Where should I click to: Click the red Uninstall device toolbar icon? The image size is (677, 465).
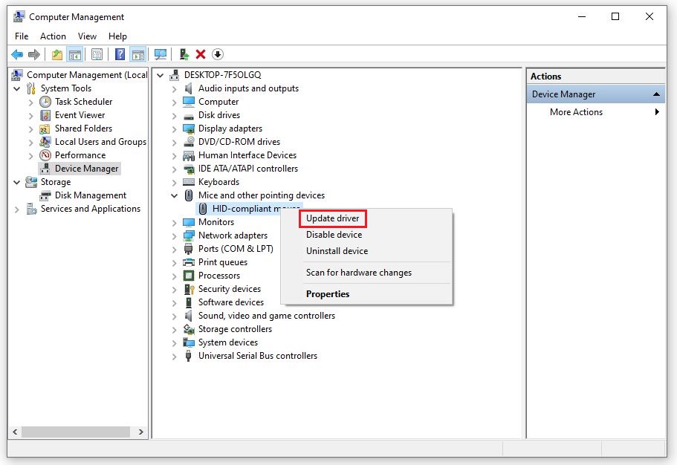200,53
